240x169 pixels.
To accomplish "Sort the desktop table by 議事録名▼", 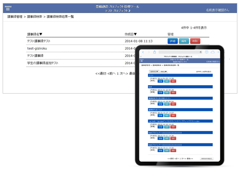I will (x=34, y=34).
